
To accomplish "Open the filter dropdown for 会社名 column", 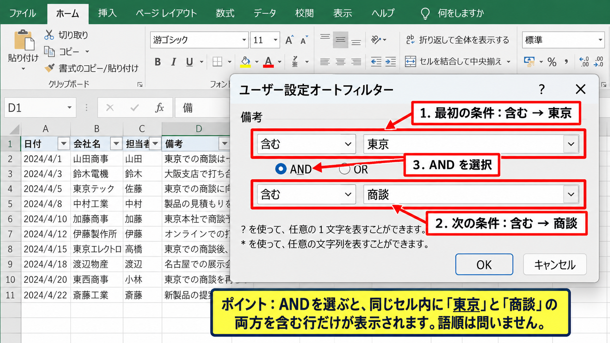I will (x=116, y=144).
